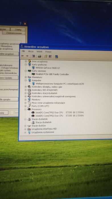
Task: Collapse the Karty sieciowe node
Action: coord(26,71)
